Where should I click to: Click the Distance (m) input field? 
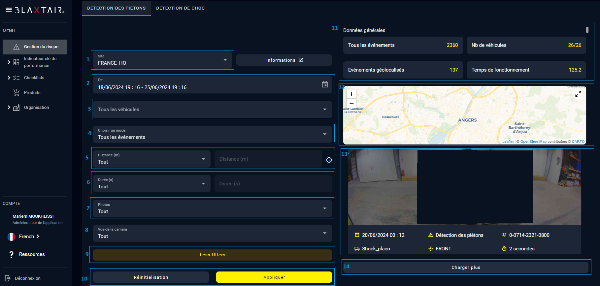[268, 159]
